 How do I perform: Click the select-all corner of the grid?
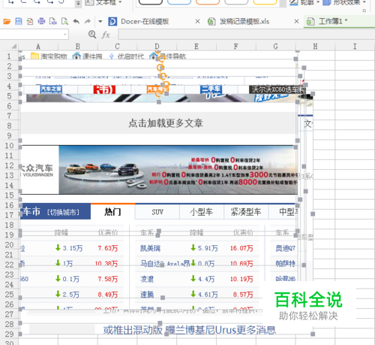(13, 46)
